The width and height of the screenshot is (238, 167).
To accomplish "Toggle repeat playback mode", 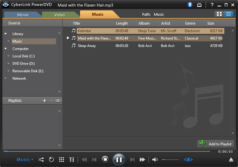I will (51, 159).
